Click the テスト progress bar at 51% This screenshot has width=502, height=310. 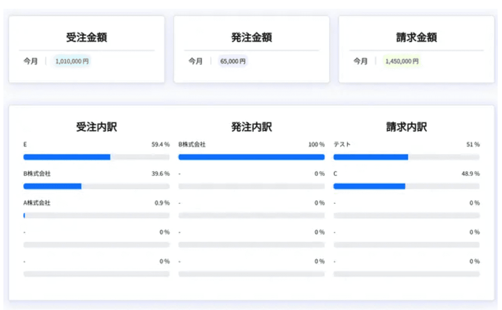point(406,157)
